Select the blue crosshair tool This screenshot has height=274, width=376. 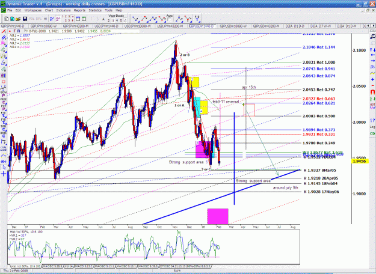tap(4, 174)
